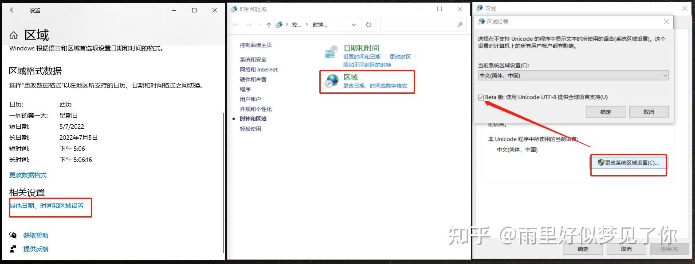Click the 时钟和区域 title bar icon
695x264 pixels.
pyautogui.click(x=234, y=9)
